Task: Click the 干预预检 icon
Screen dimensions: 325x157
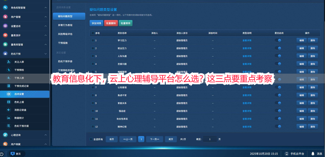Action: (9, 70)
